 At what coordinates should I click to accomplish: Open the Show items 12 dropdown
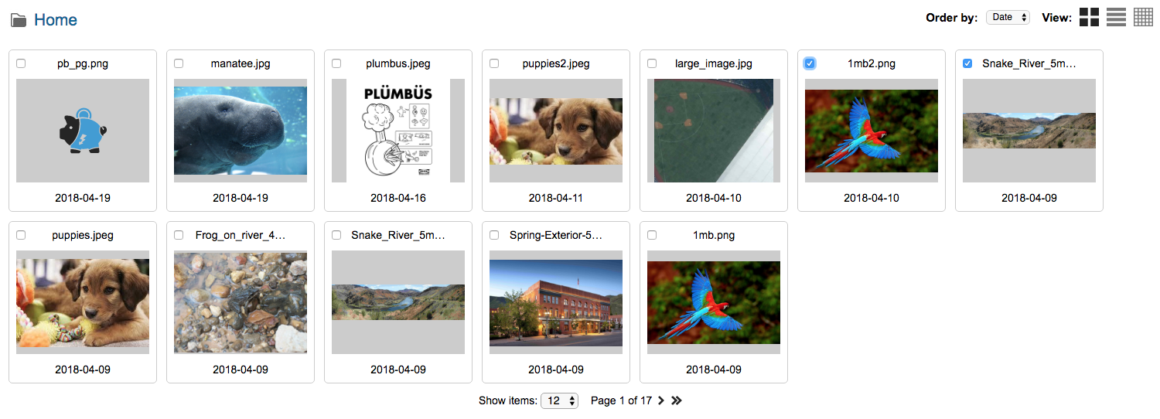(559, 400)
